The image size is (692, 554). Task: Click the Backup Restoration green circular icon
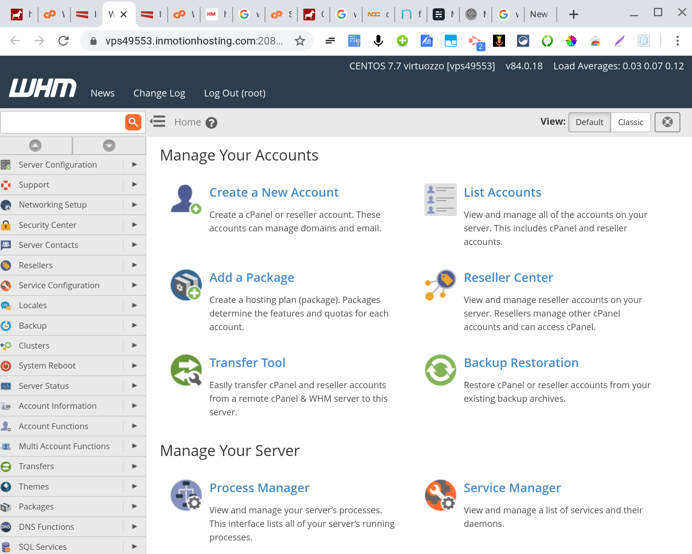click(x=440, y=370)
